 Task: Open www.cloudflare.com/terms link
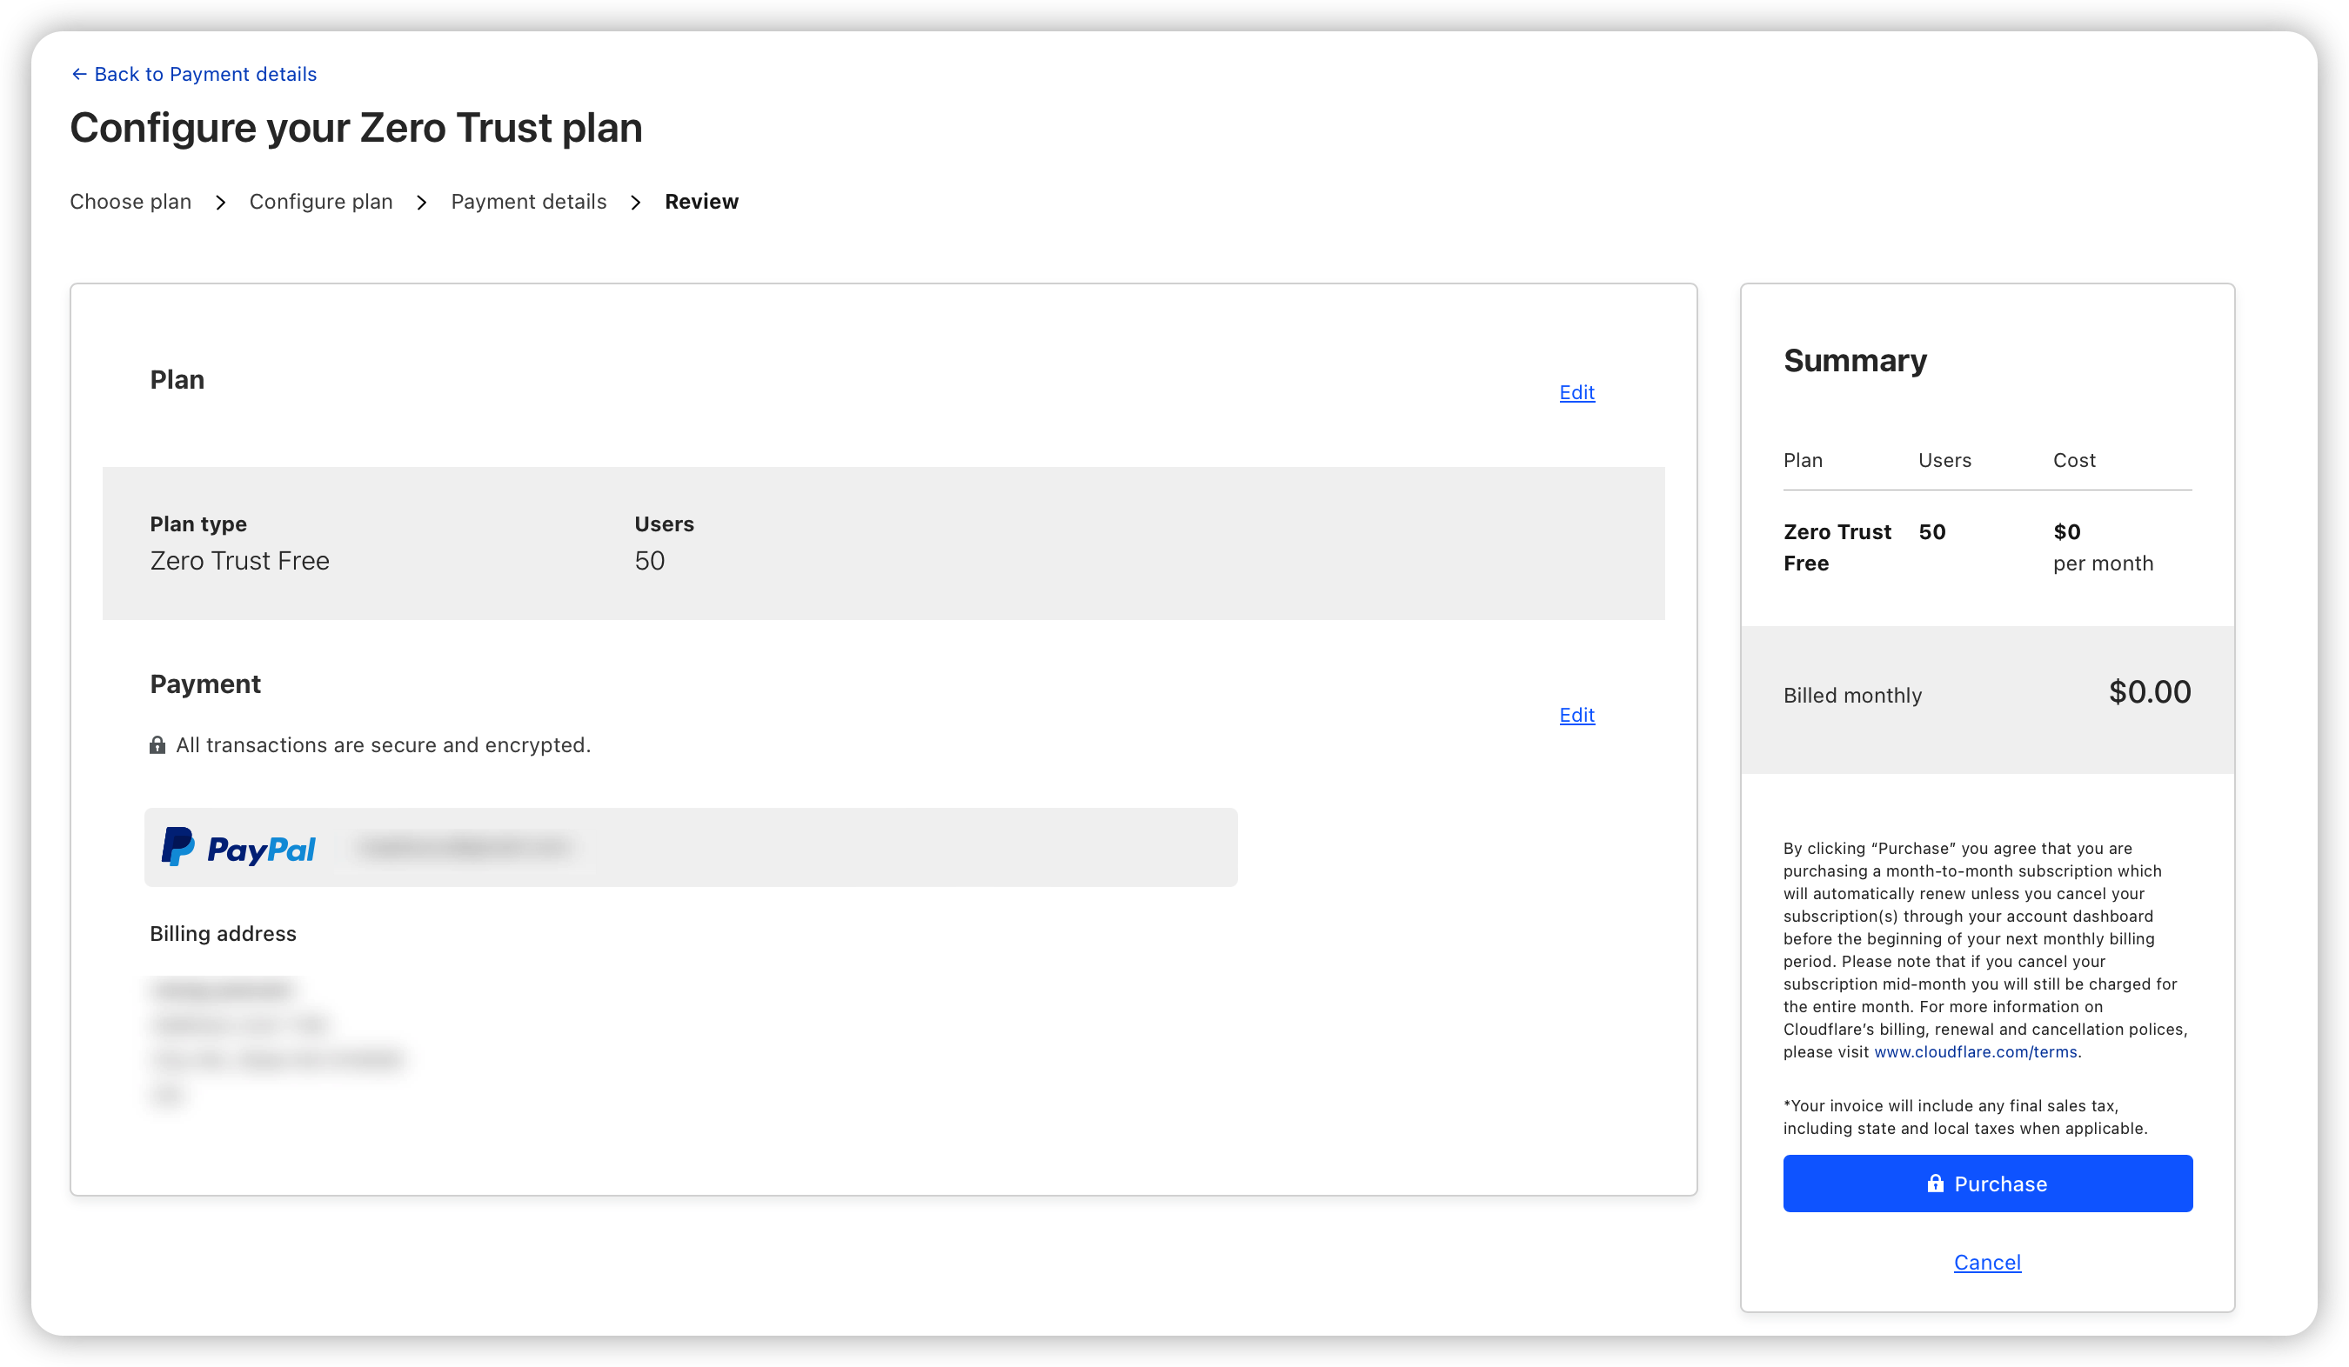[1975, 1052]
